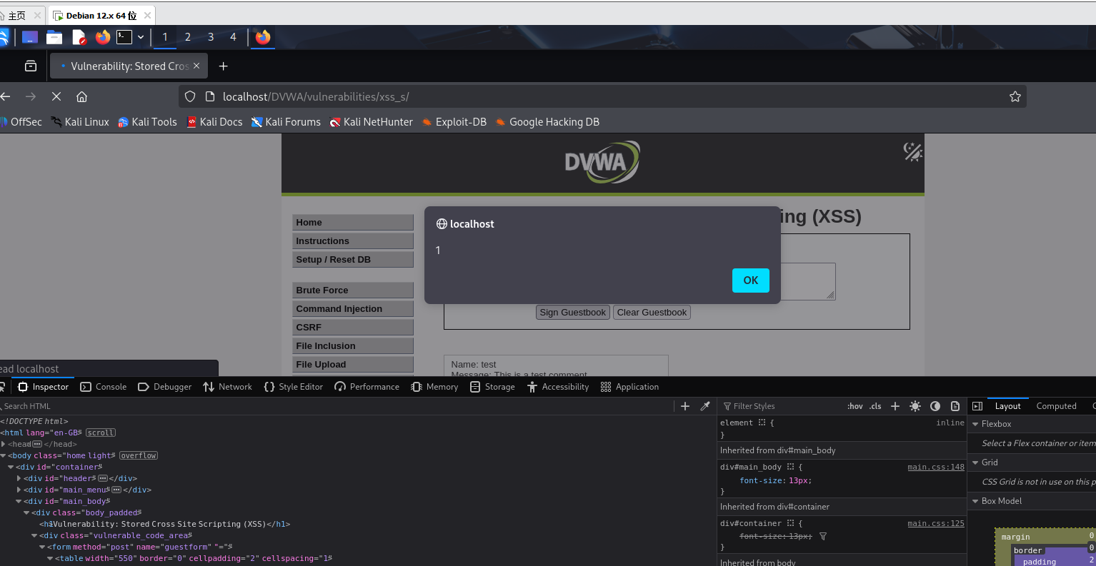Toggle the .cls classes panel

tap(875, 406)
